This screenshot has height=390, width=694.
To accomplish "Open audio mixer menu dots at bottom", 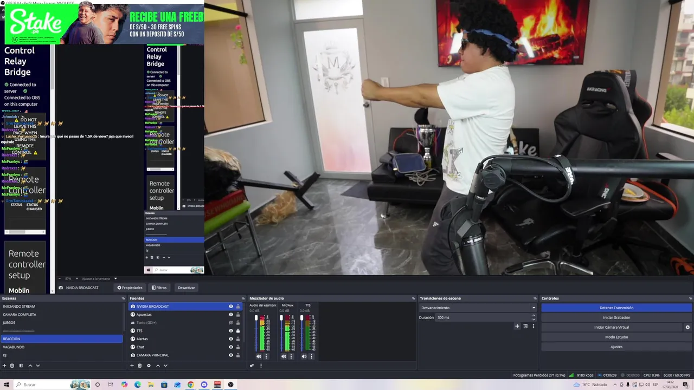I will (x=261, y=366).
